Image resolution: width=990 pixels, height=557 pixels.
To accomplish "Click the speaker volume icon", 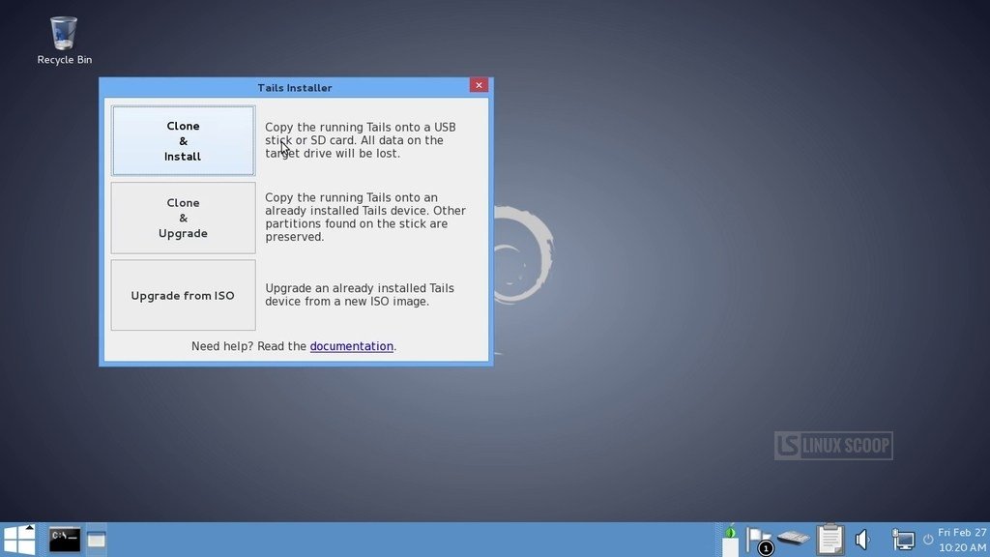I will pyautogui.click(x=862, y=540).
